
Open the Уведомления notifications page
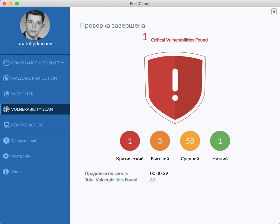click(x=35, y=141)
